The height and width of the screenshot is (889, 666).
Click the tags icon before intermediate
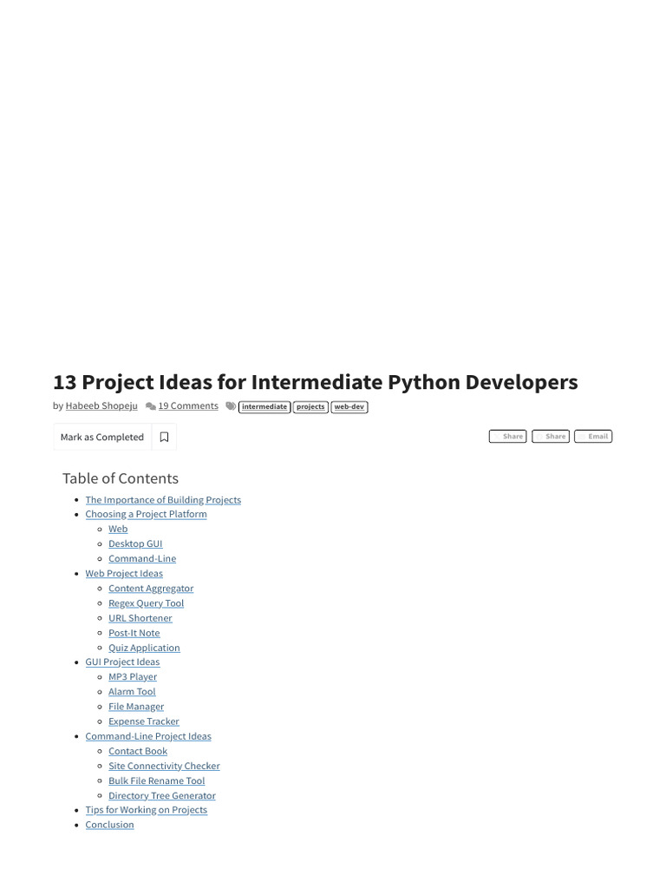point(231,406)
